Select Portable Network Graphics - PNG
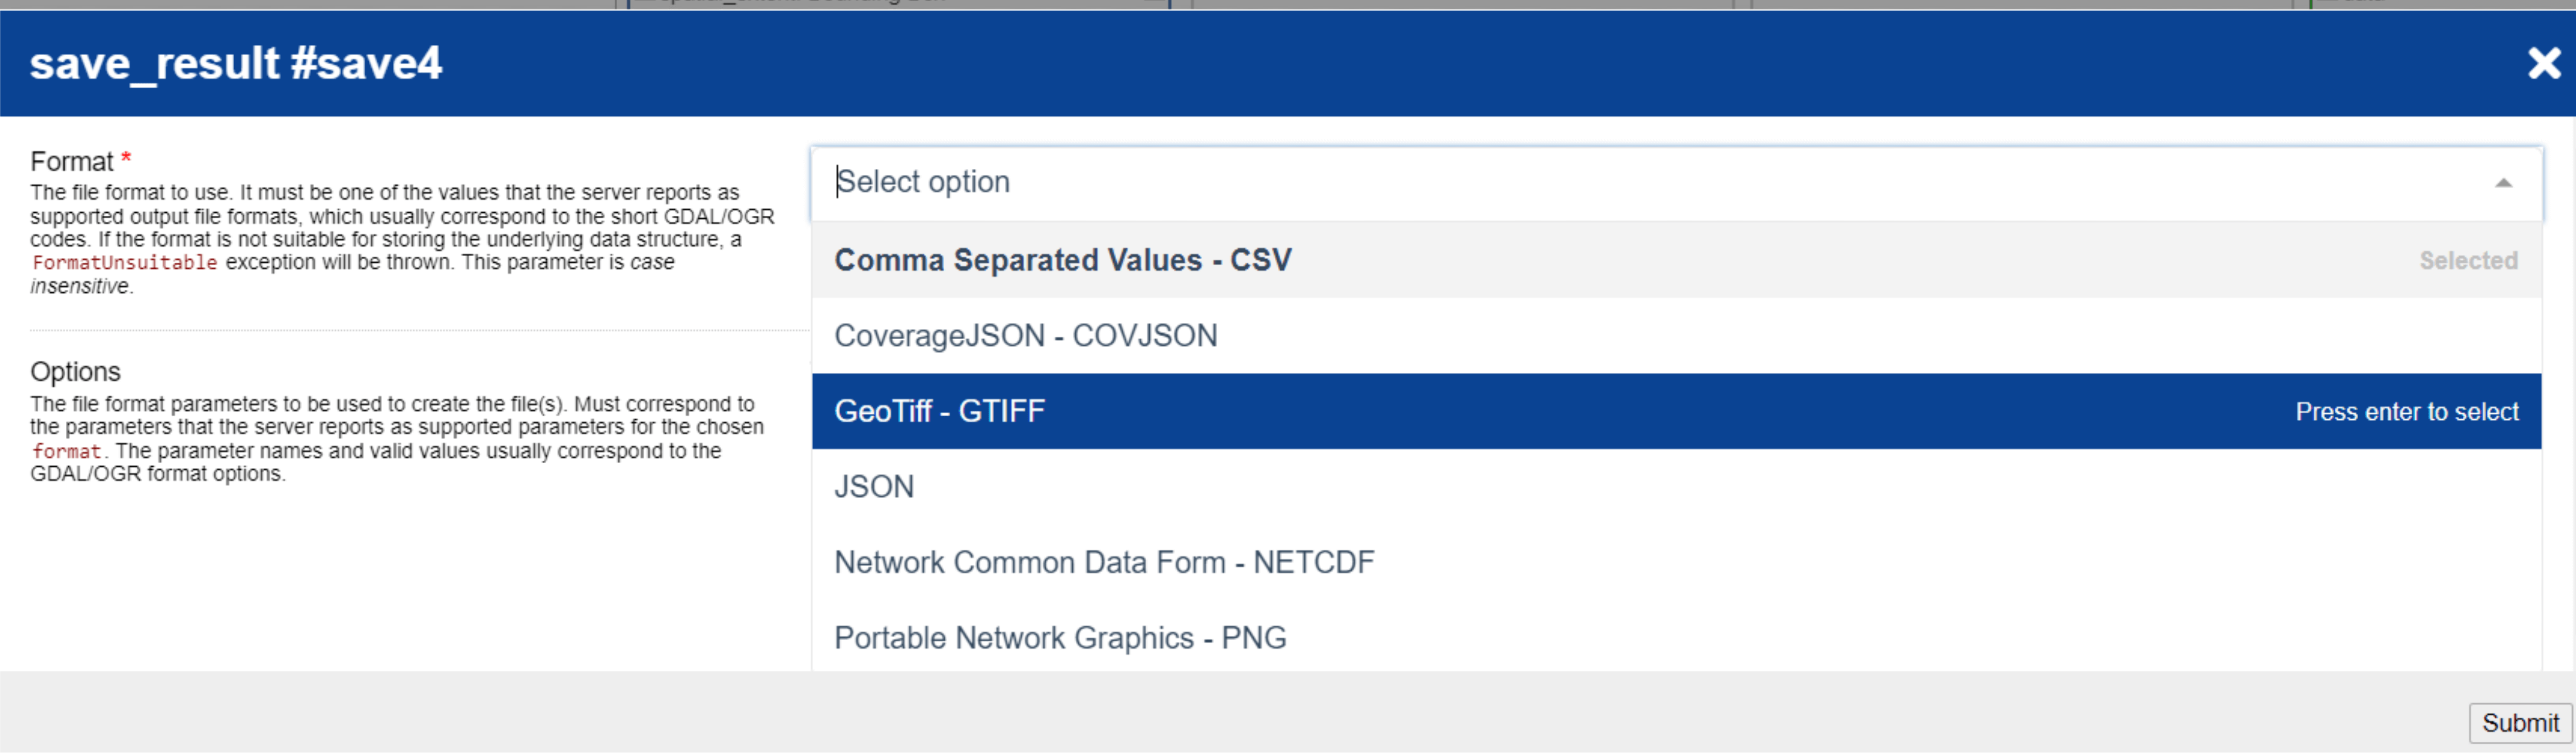 (x=1060, y=638)
